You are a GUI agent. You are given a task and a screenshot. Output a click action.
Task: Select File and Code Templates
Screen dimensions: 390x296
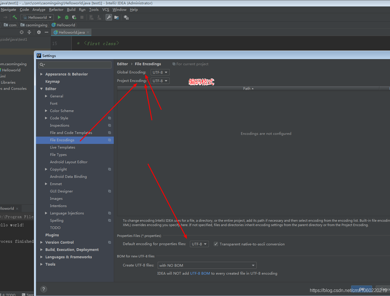pos(71,133)
